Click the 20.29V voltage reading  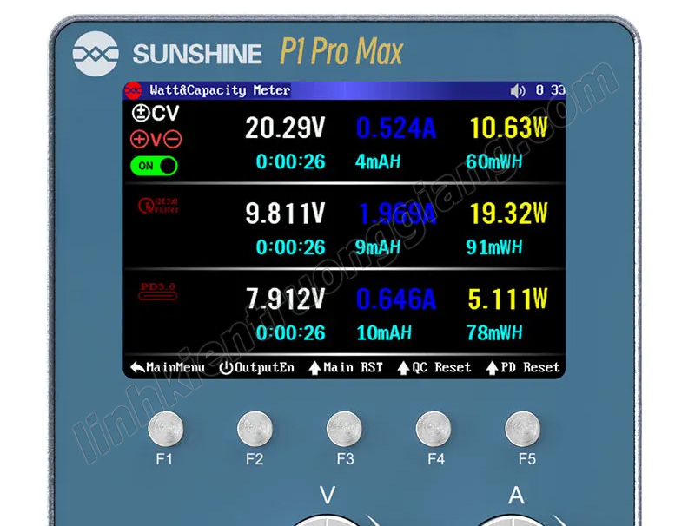pos(285,128)
